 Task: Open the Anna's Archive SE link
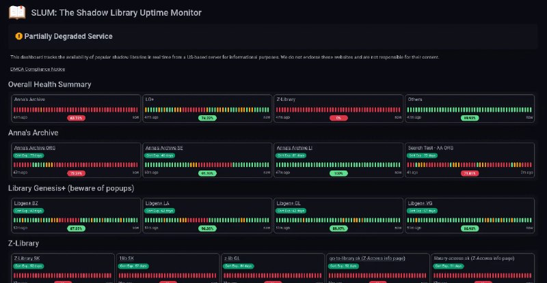164,148
